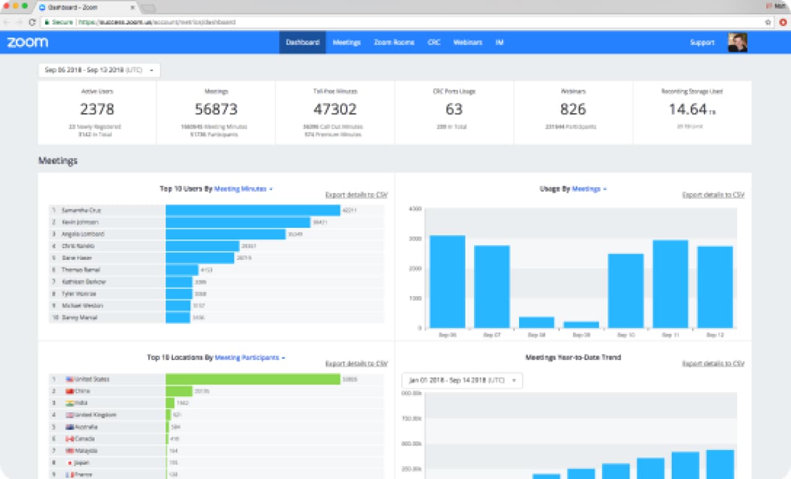Open the Jan 01 - Sep 14 date selector
Image resolution: width=791 pixels, height=479 pixels.
click(x=462, y=381)
